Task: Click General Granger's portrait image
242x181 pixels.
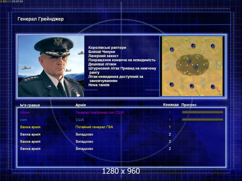Action: click(x=51, y=66)
